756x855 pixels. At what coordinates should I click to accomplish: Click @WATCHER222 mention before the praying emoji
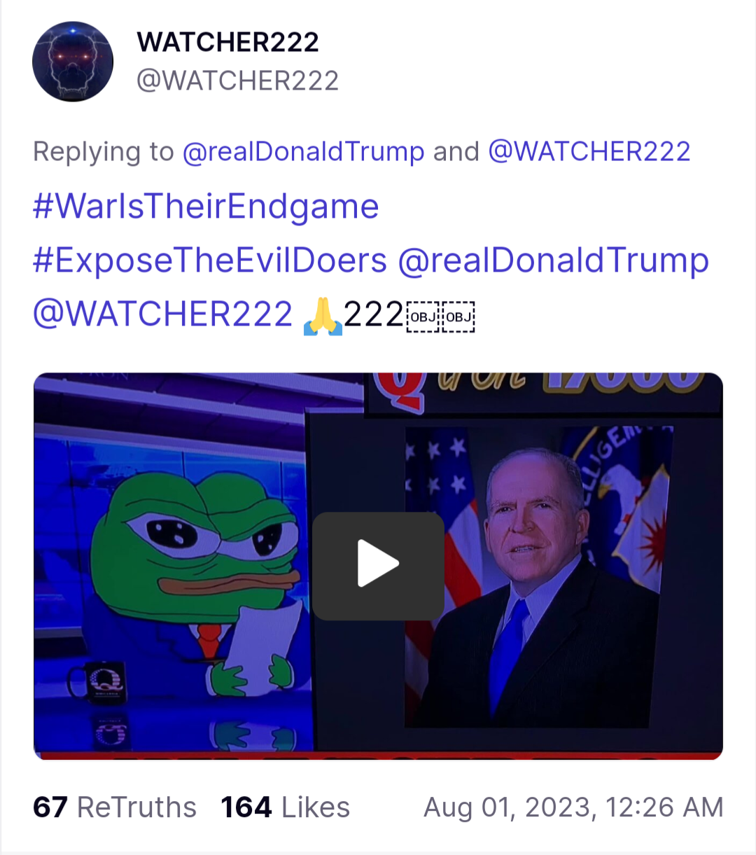tap(162, 314)
